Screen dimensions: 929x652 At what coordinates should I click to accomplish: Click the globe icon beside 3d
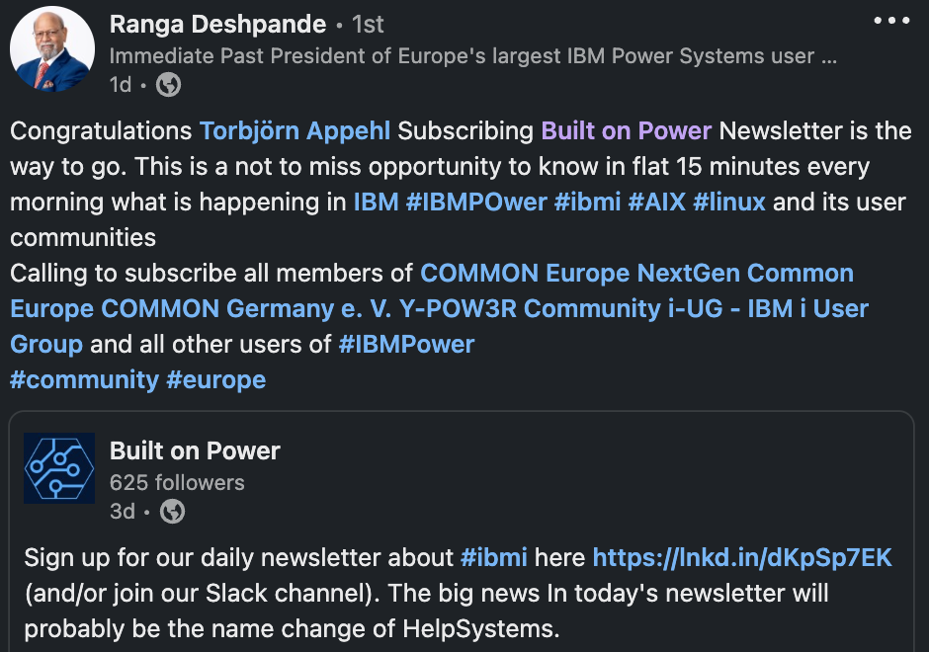pos(172,511)
